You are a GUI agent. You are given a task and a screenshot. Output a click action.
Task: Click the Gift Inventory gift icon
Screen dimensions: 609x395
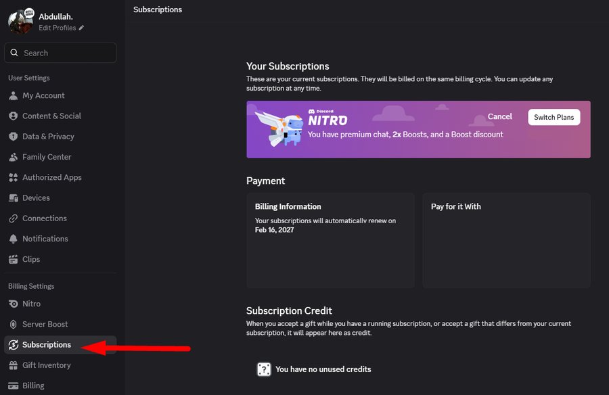pyautogui.click(x=14, y=365)
